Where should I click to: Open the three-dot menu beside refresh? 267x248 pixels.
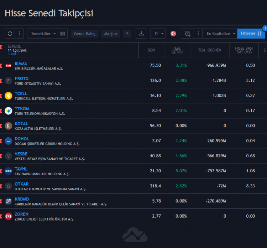point(19,34)
